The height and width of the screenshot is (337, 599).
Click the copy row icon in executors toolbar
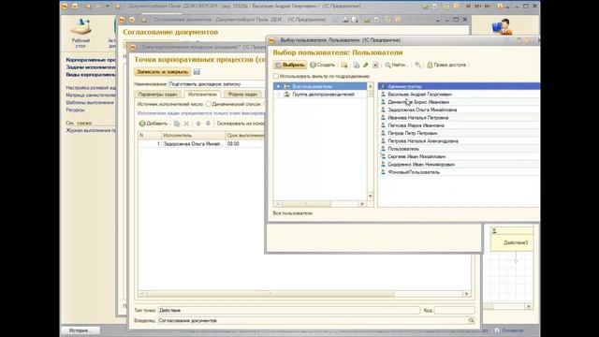[177, 124]
